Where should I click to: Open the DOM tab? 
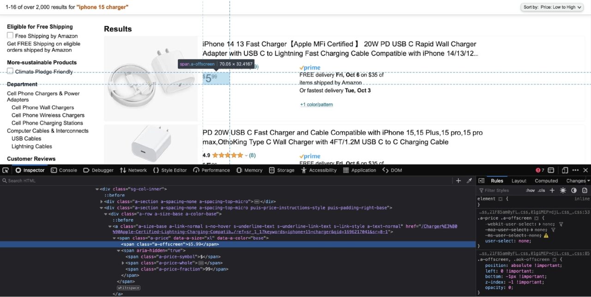[392, 170]
